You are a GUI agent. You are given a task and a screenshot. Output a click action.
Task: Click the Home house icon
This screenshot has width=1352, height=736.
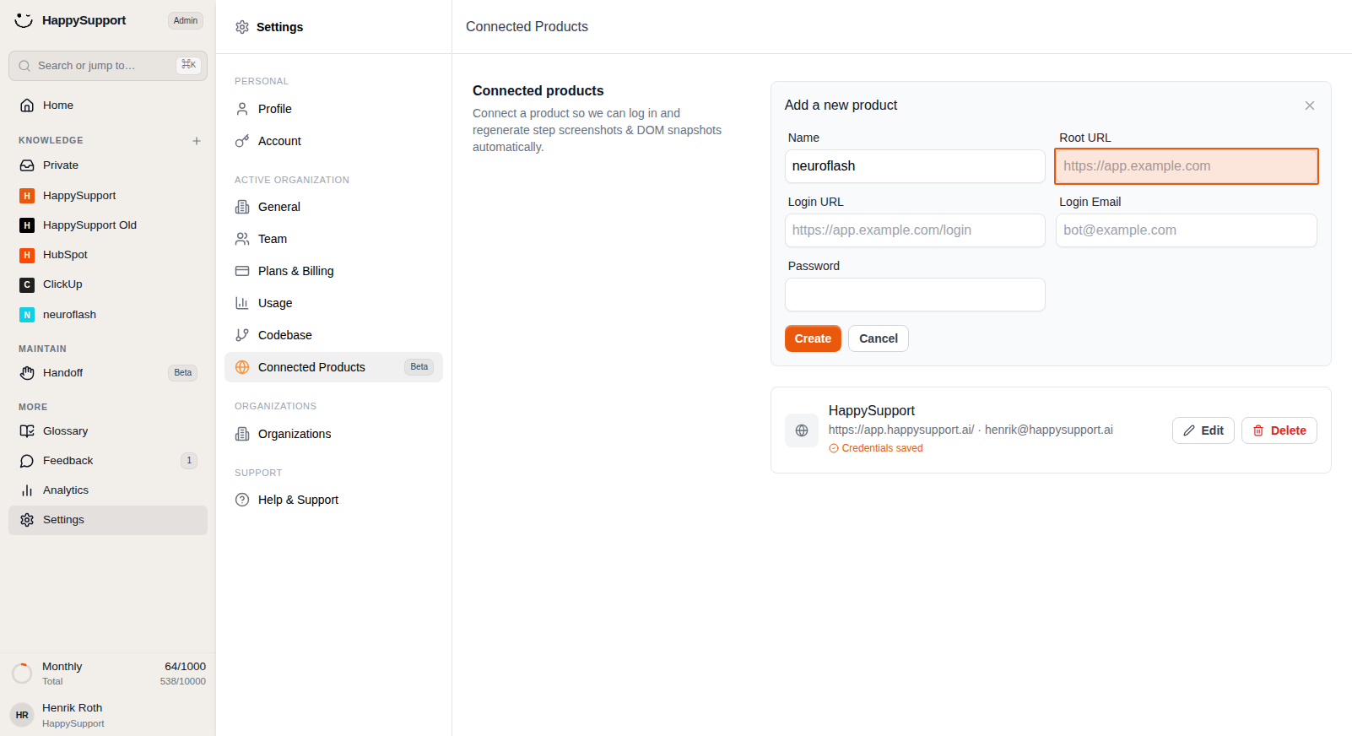click(27, 106)
